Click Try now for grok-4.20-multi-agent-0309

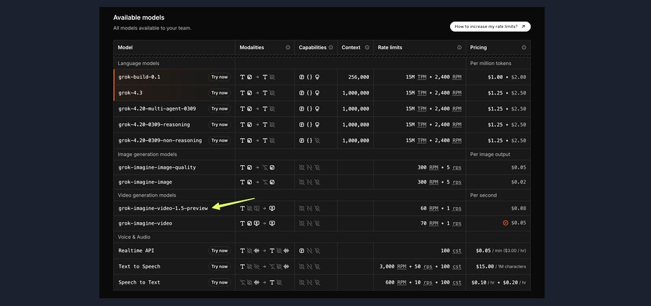[219, 109]
